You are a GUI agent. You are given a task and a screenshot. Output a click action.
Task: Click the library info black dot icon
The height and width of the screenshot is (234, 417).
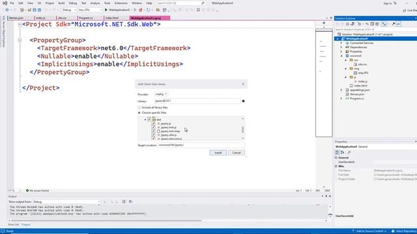(x=243, y=101)
